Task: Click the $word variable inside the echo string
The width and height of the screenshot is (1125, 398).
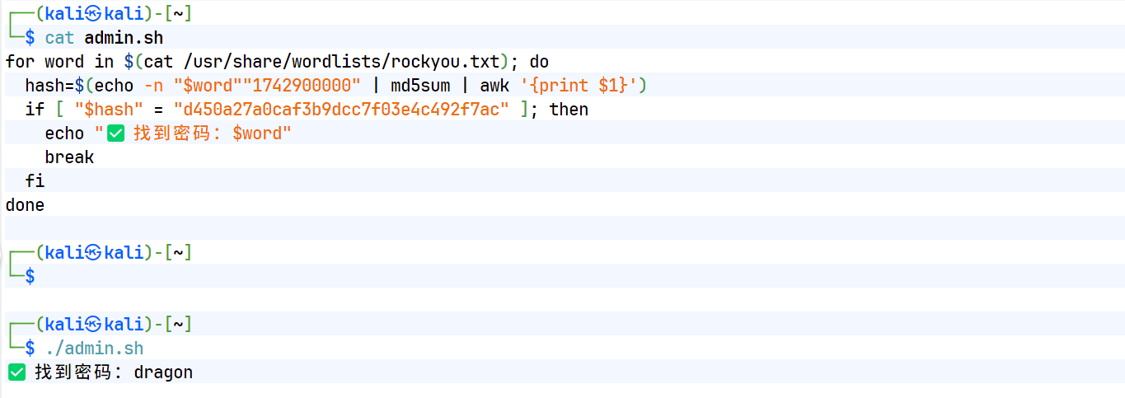Action: tap(257, 133)
